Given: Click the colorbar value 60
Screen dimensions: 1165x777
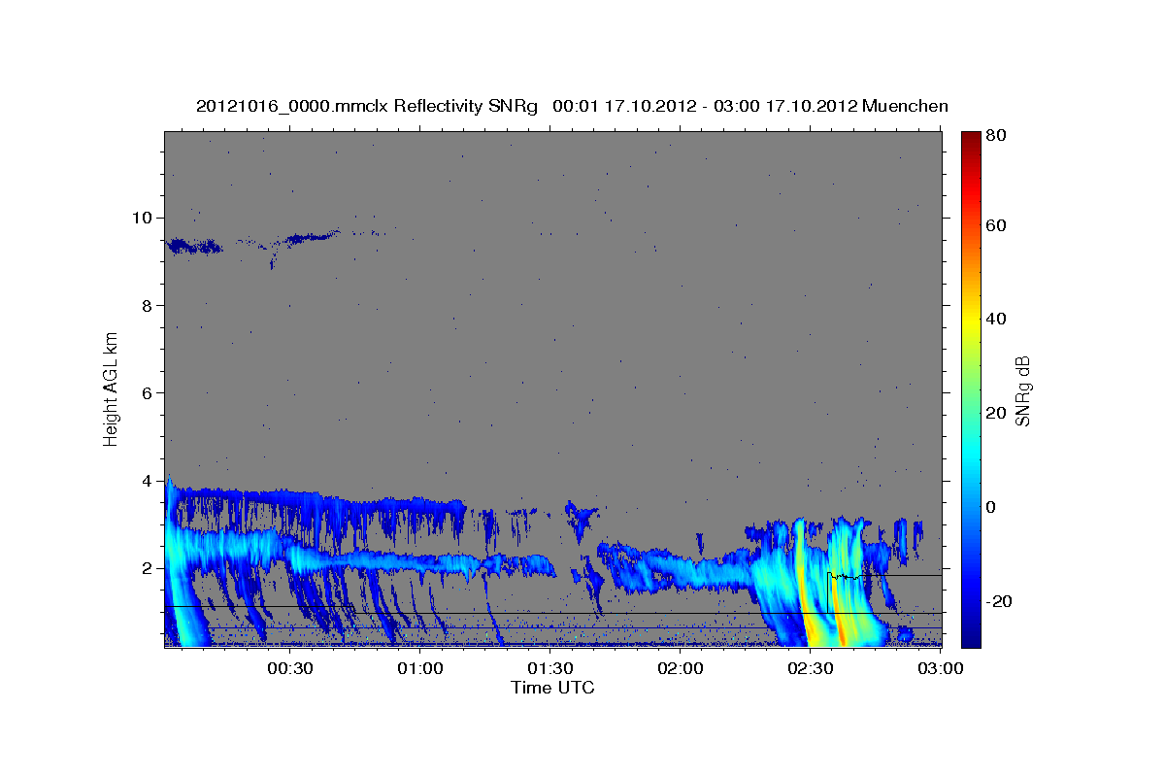Looking at the screenshot, I should tap(995, 225).
